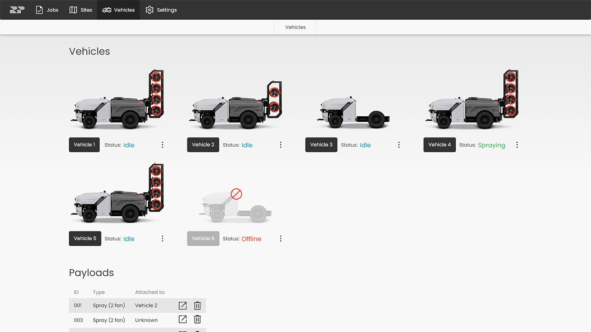Image resolution: width=591 pixels, height=332 pixels.
Task: Open the options menu for Vehicle 1
Action: tap(163, 144)
